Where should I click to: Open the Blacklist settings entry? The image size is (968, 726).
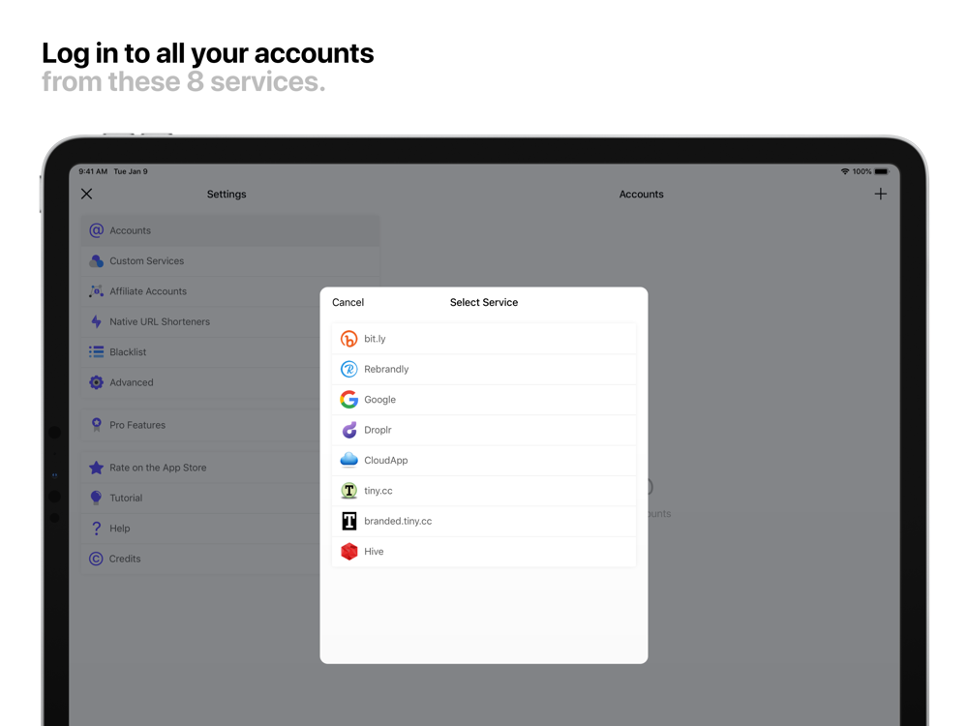coord(200,352)
